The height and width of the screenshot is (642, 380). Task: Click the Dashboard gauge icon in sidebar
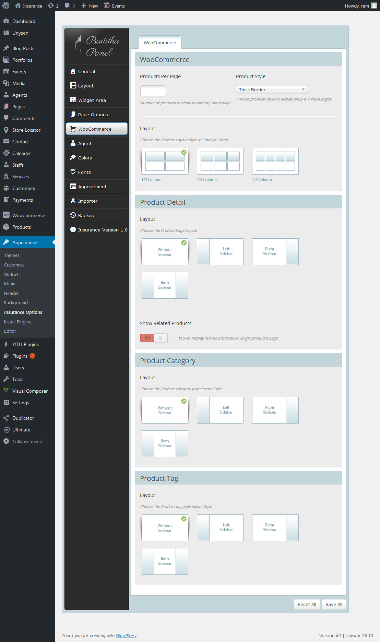6,21
